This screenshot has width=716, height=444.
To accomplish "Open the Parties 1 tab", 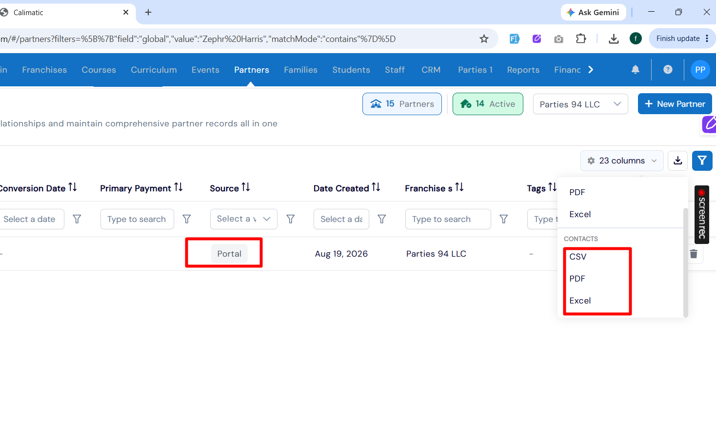I will click(476, 70).
